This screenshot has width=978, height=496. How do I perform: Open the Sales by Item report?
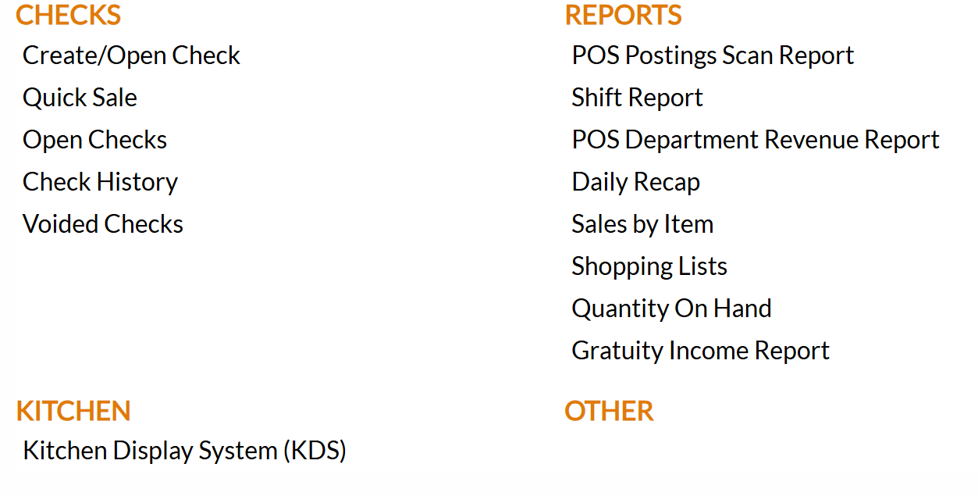point(642,224)
